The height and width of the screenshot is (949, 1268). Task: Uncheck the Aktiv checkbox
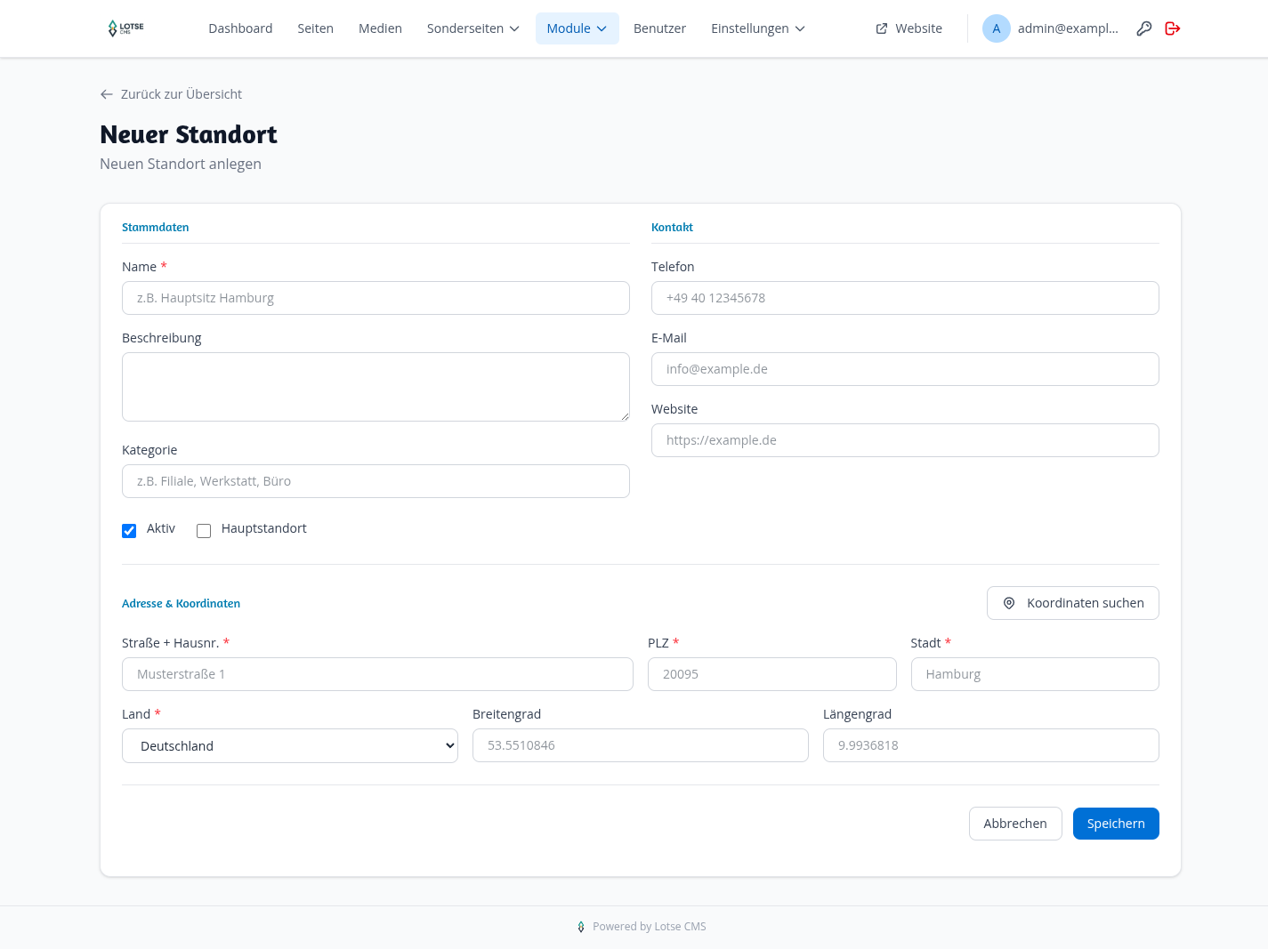(129, 531)
